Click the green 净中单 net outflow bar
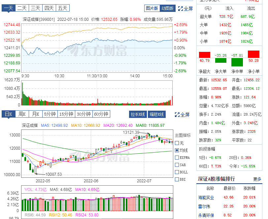 pyautogui.click(x=237, y=62)
